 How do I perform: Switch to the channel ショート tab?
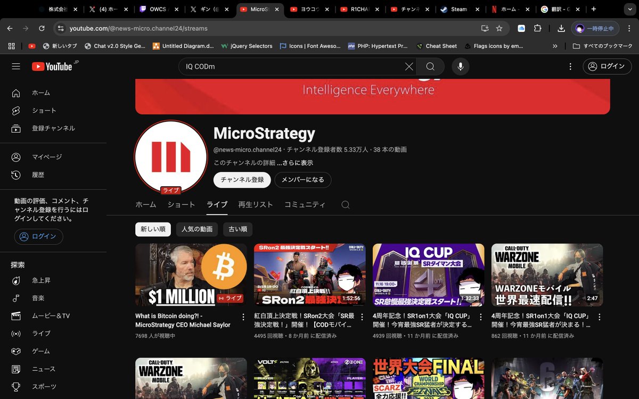(x=181, y=205)
